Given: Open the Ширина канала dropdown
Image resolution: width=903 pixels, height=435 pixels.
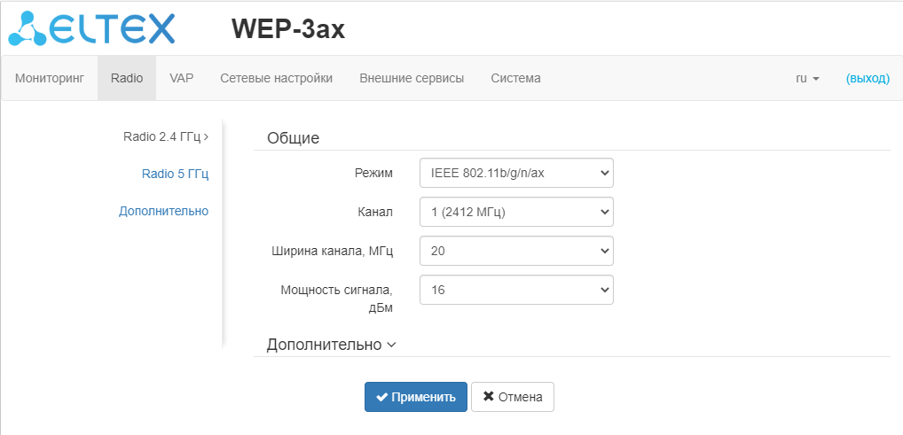Looking at the screenshot, I should tap(515, 251).
